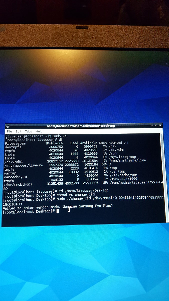Image resolution: width=169 pixels, height=301 pixels.
Task: Open the Tabs menu
Action: click(28, 131)
